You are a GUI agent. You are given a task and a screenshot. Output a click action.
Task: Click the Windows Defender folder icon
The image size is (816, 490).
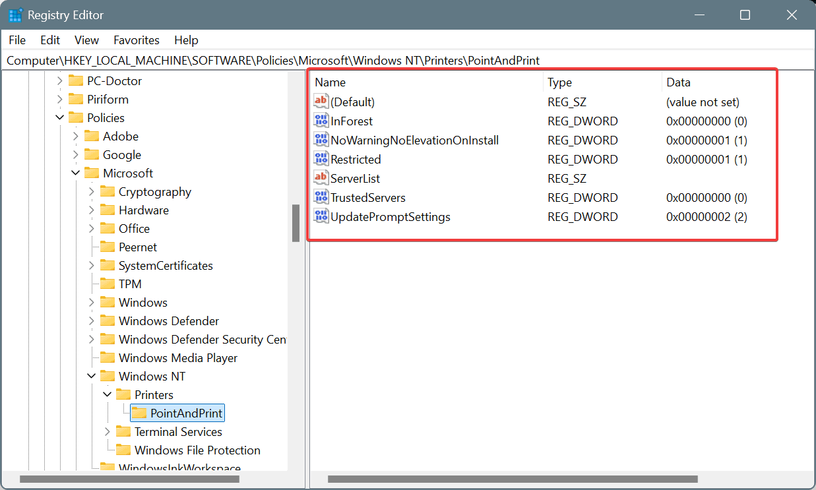(x=108, y=321)
